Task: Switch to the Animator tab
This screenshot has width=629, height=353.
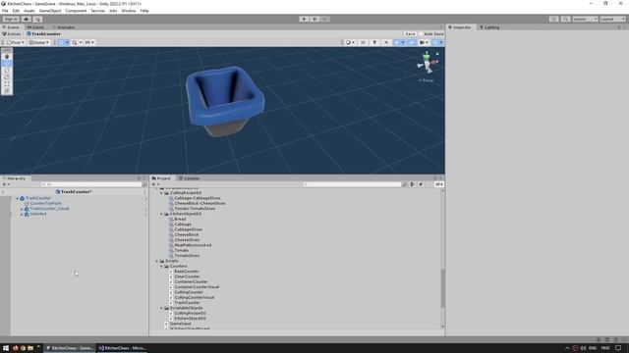Action: click(x=64, y=27)
